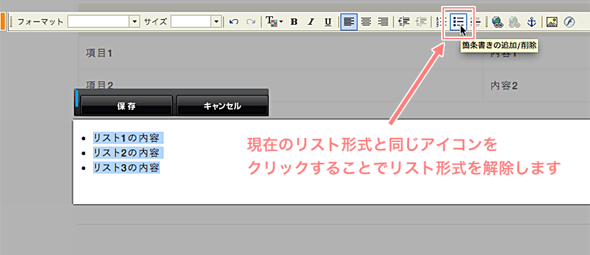Select the 項目1 table cell
The width and height of the screenshot is (590, 255).
(x=281, y=54)
